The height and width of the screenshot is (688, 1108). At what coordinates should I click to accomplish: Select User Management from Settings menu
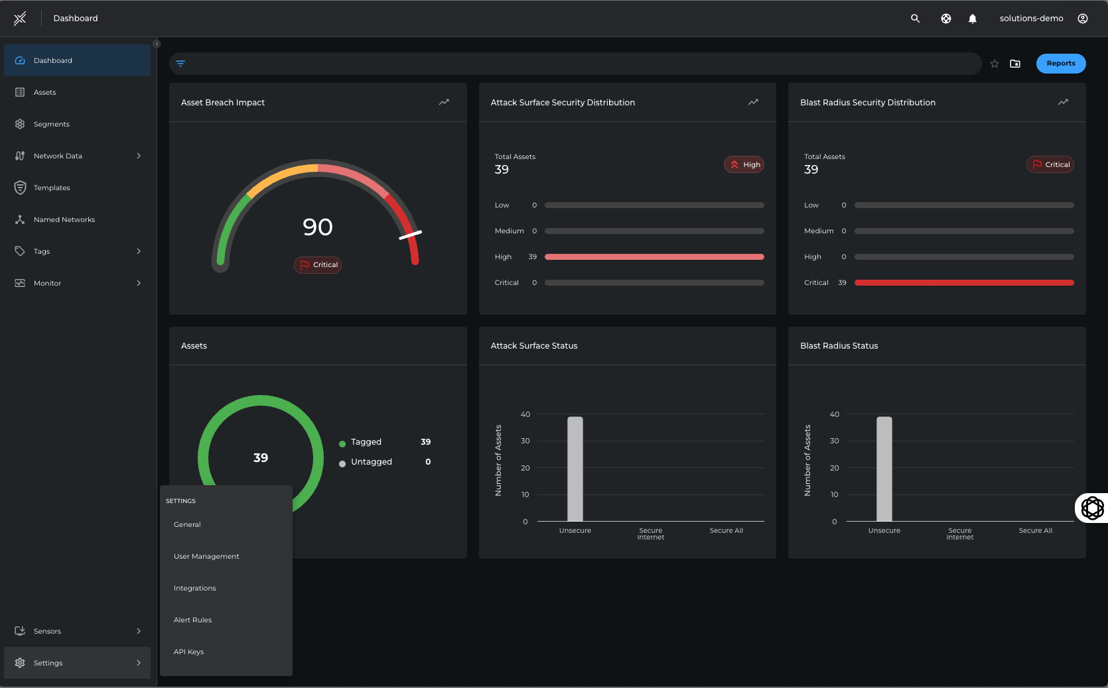click(x=206, y=556)
